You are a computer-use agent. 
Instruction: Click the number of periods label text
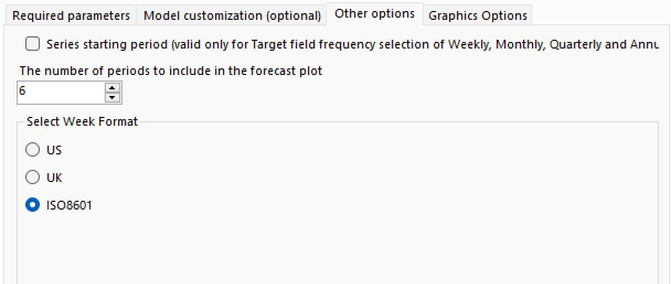[171, 71]
